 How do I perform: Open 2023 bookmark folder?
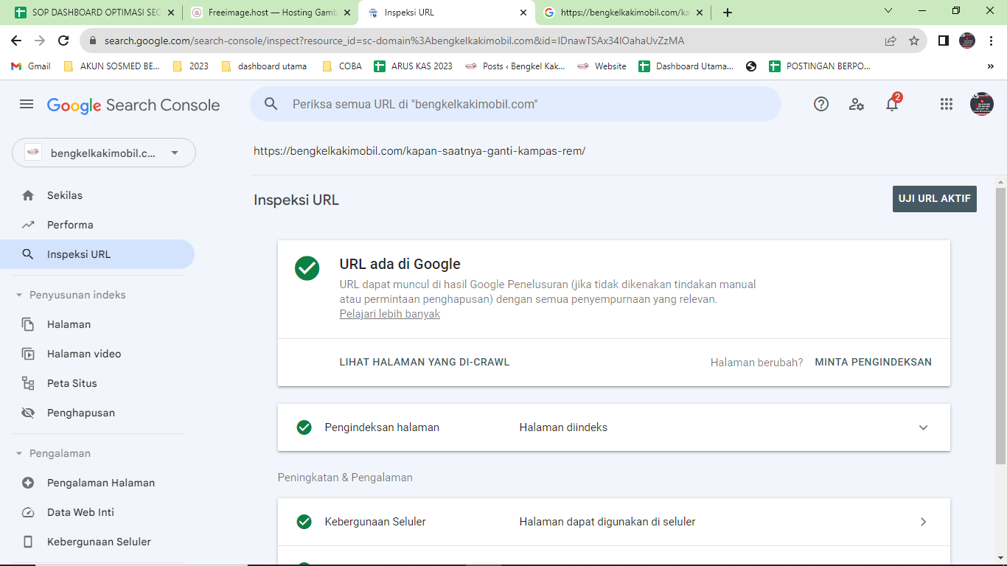pyautogui.click(x=190, y=66)
